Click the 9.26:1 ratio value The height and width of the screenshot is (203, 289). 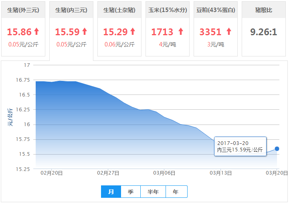click(x=263, y=32)
